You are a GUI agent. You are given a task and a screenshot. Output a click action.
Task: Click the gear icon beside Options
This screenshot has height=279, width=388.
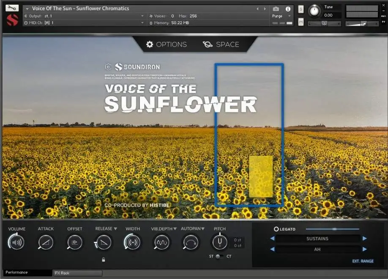[x=150, y=44]
